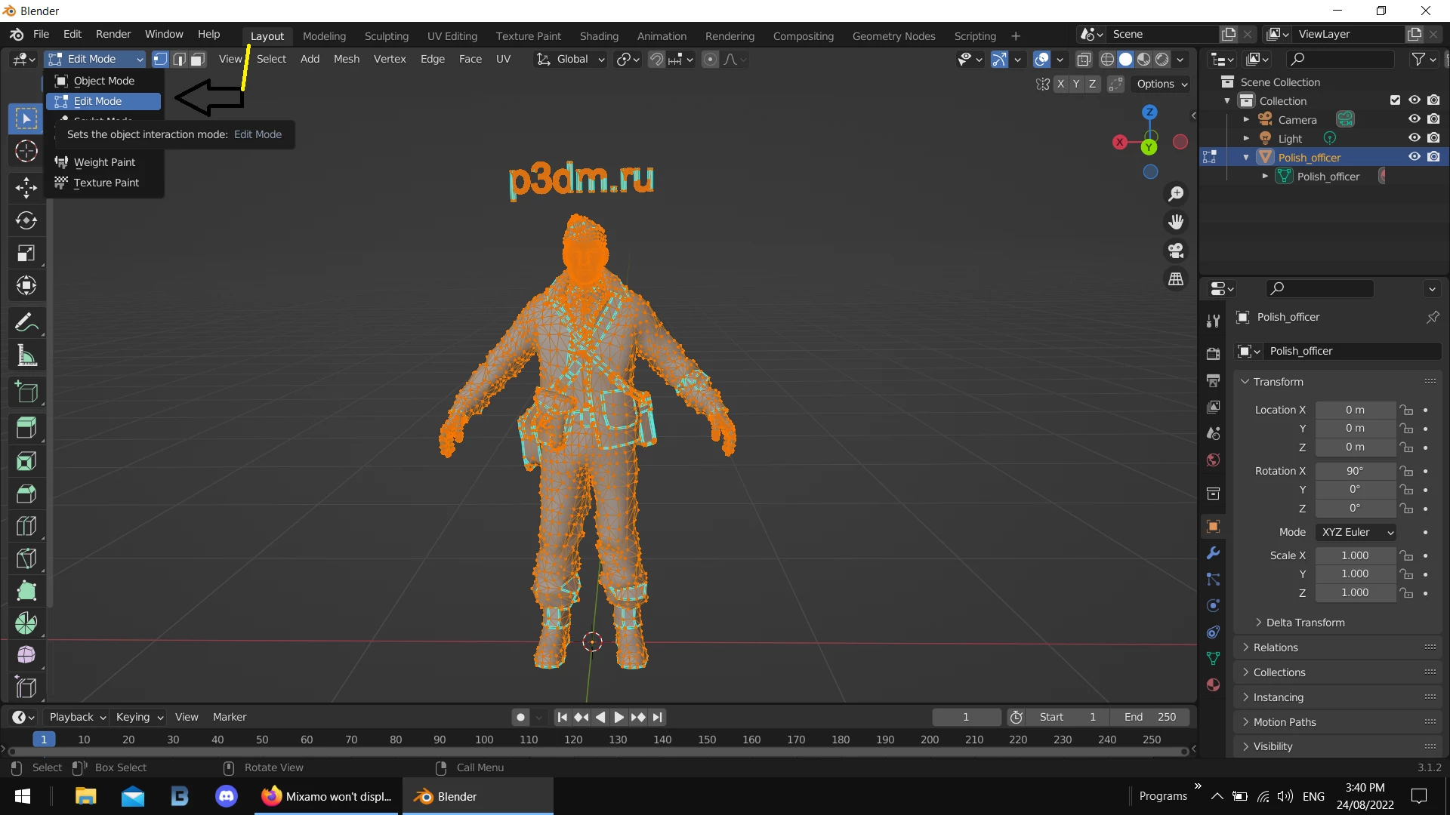Select the Annotate pencil tool

(x=26, y=323)
